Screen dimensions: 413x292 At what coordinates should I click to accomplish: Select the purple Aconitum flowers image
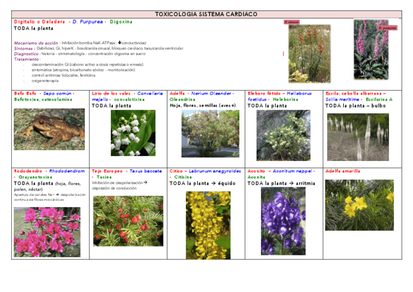coord(283,221)
